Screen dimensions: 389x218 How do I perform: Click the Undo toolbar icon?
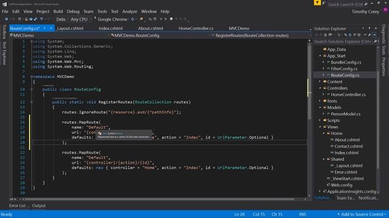click(x=41, y=19)
